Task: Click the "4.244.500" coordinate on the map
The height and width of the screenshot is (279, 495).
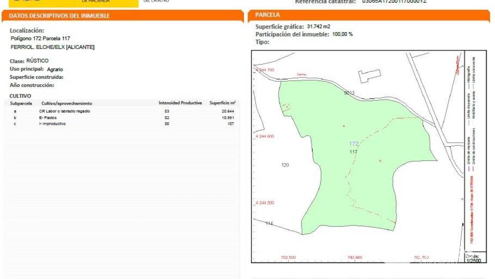Action: coord(265,203)
